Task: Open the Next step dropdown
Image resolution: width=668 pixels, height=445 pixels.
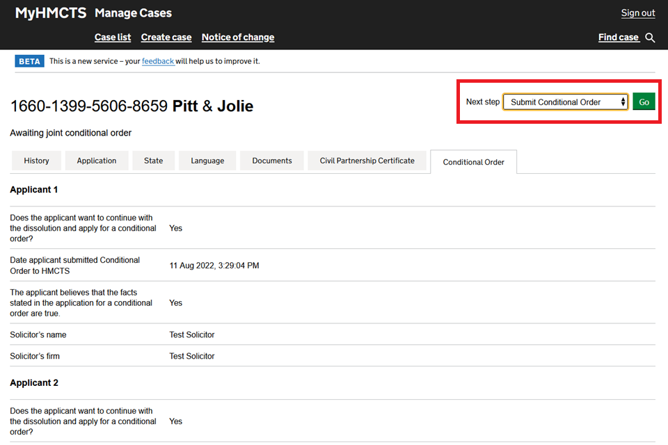Action: (x=565, y=102)
